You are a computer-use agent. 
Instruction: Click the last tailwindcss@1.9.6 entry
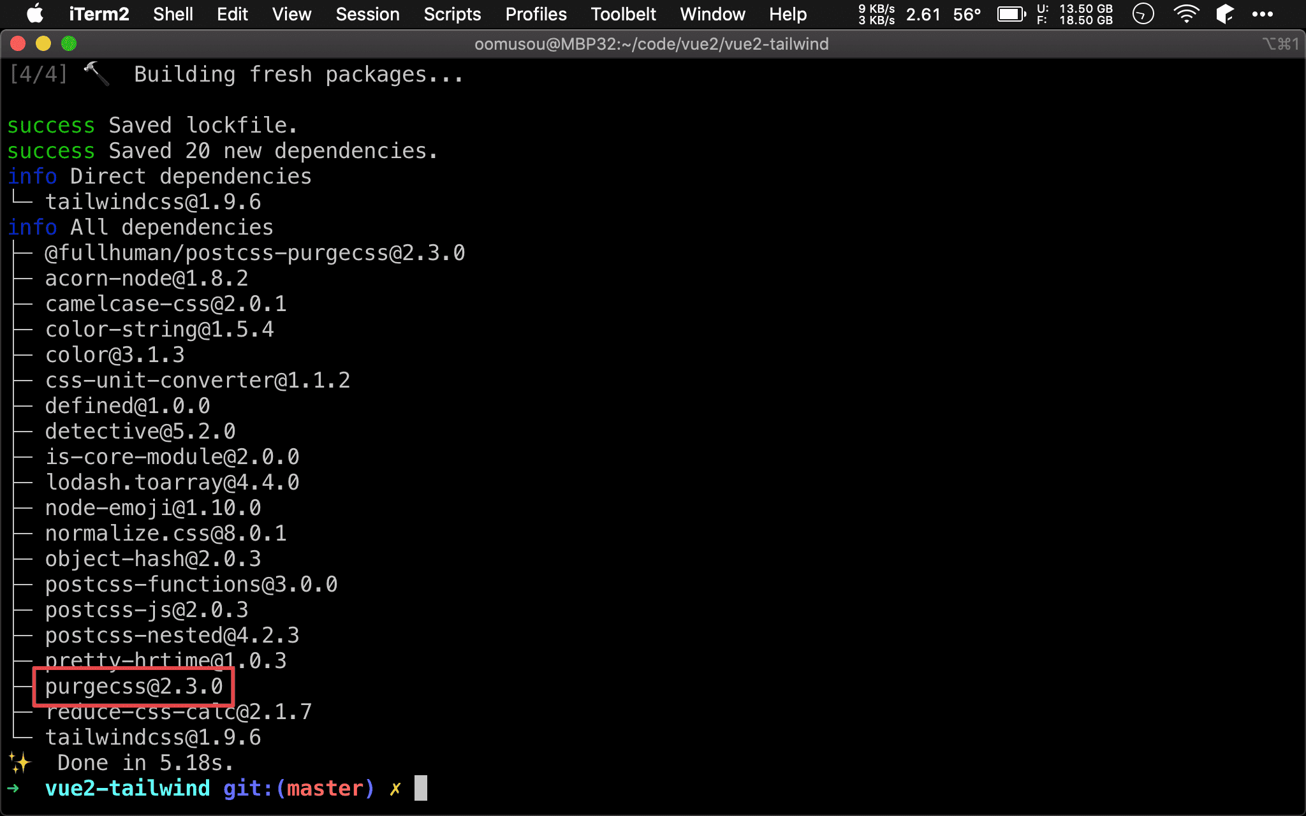(x=153, y=738)
